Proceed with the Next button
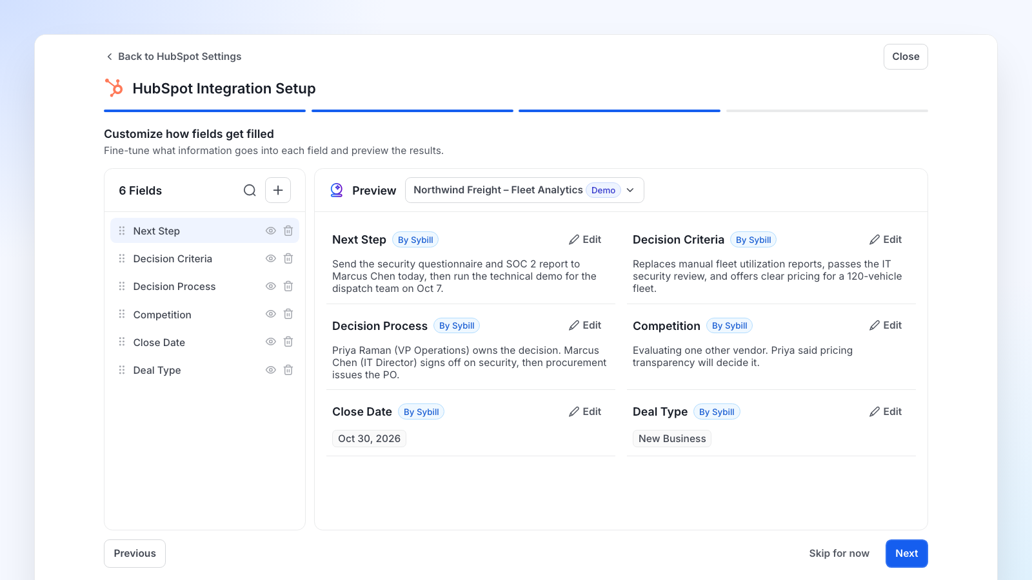1032x580 pixels. click(907, 554)
